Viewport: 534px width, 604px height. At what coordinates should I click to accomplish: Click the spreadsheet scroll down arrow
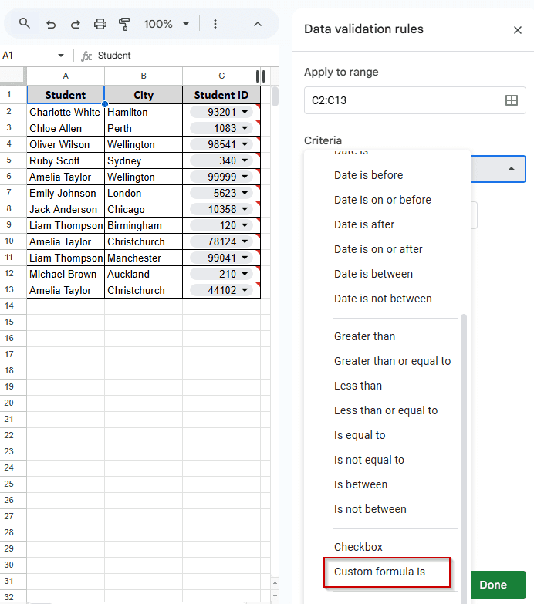pos(275,596)
